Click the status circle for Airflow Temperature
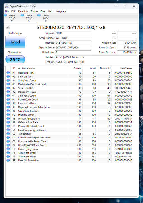This screenshot has width=143, height=203. click(x=8, y=118)
